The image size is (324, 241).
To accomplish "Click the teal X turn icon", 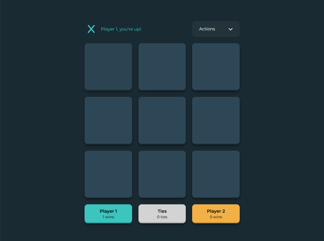I will coord(91,29).
